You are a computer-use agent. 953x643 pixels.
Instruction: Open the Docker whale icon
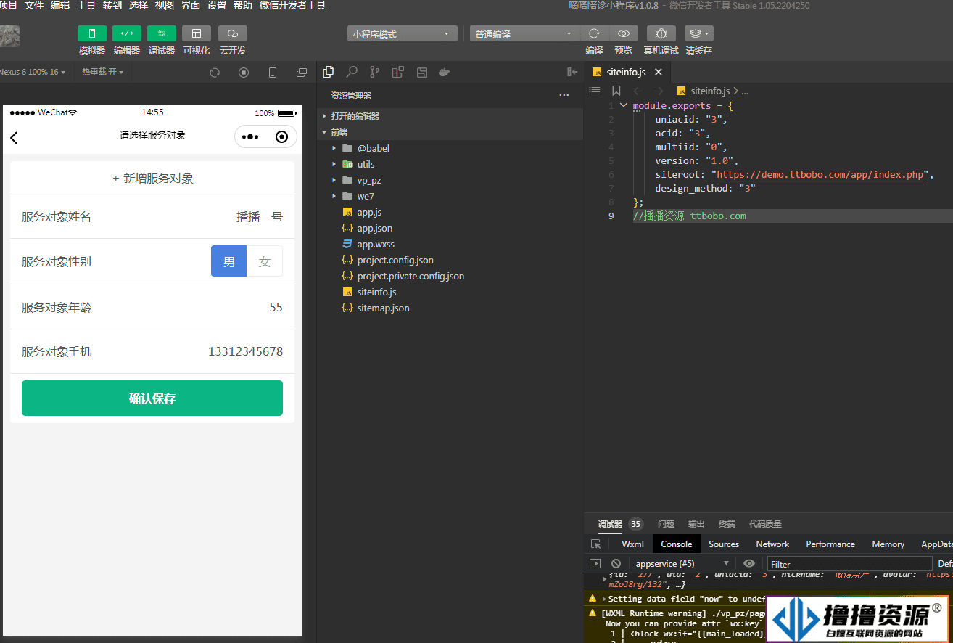click(445, 72)
